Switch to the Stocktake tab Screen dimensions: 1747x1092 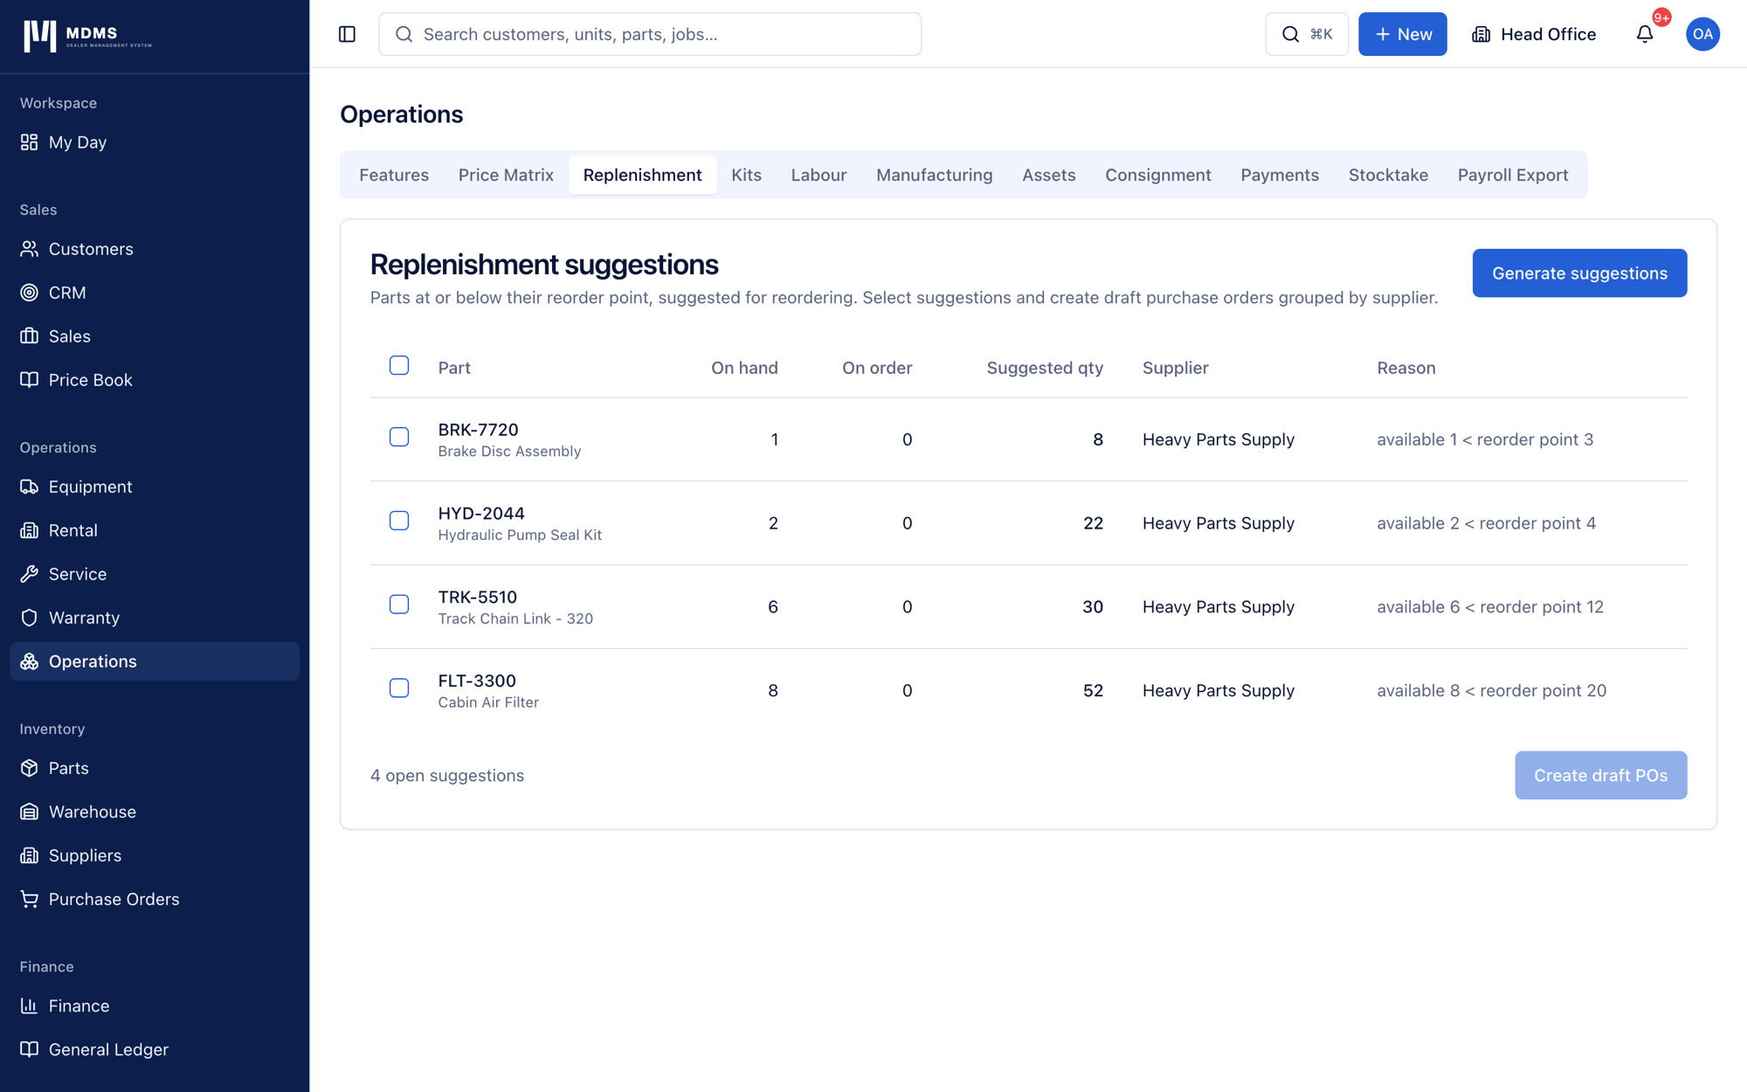1388,175
